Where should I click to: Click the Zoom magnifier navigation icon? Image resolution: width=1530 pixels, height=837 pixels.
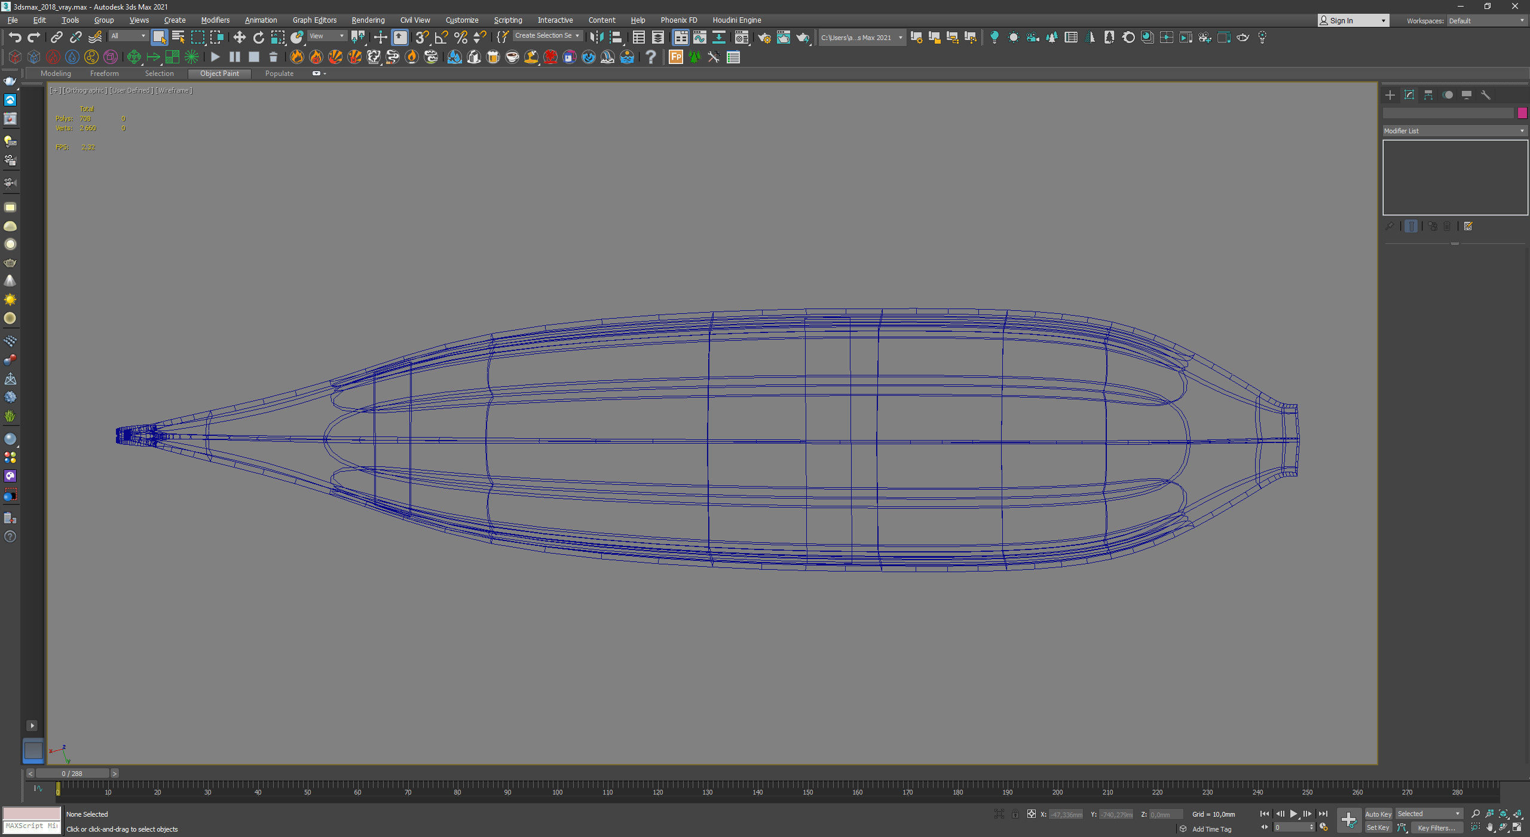(x=1476, y=814)
